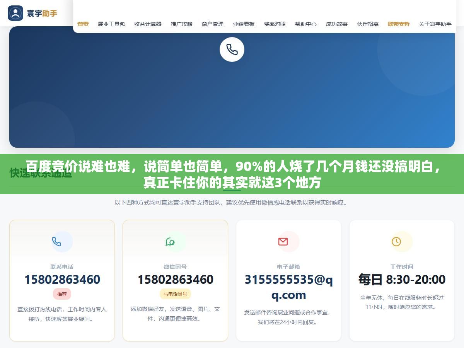The height and width of the screenshot is (348, 464).
Task: Open the 展业工具包 menu item
Action: [x=111, y=24]
